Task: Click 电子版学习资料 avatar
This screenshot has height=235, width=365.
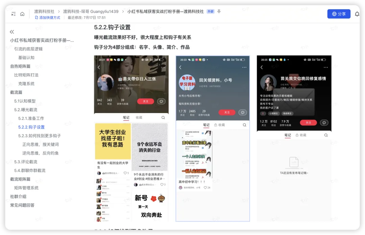Action: [x=187, y=83]
